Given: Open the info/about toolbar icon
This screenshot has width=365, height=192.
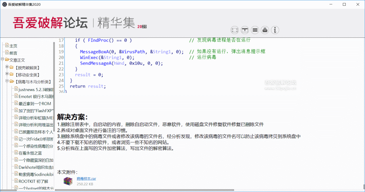Looking at the screenshot, I should 275,30.
